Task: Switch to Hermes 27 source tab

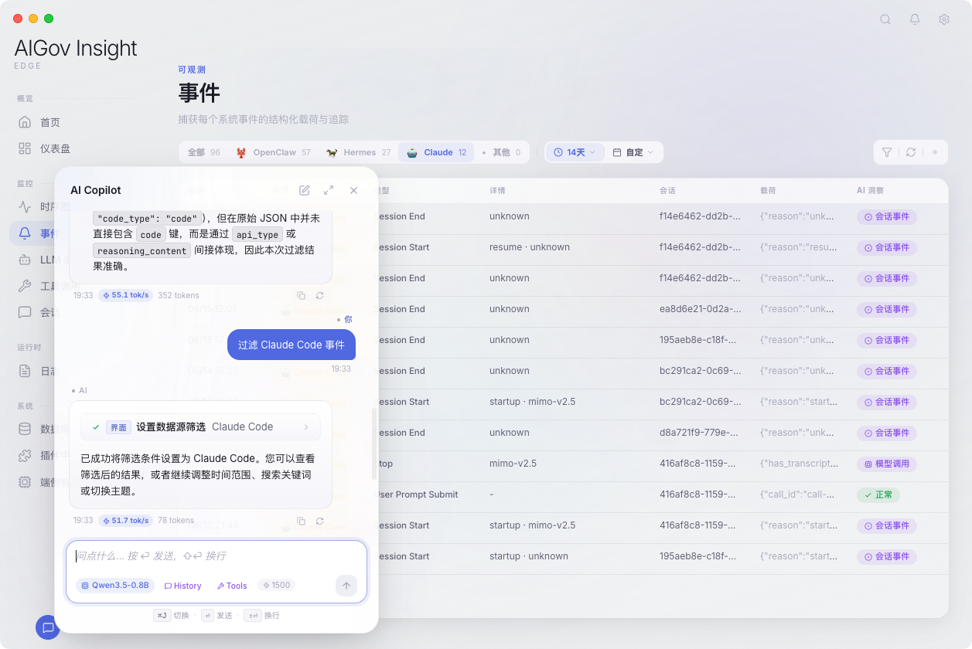Action: point(358,152)
